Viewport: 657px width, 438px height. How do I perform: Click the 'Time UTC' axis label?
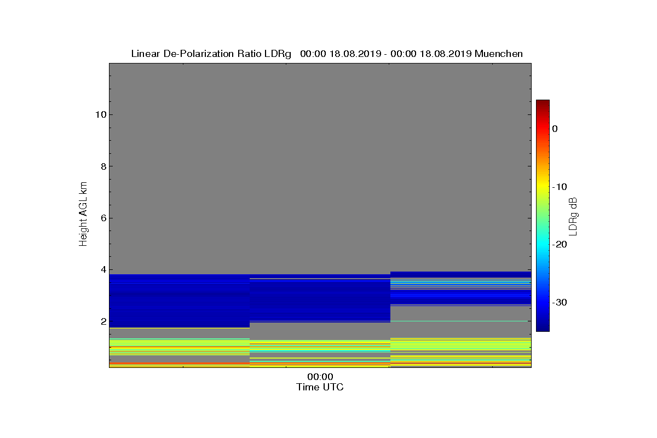point(320,387)
